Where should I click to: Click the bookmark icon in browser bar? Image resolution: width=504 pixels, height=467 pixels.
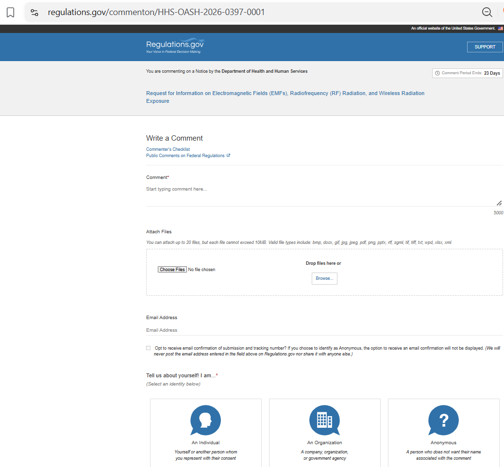coord(10,13)
